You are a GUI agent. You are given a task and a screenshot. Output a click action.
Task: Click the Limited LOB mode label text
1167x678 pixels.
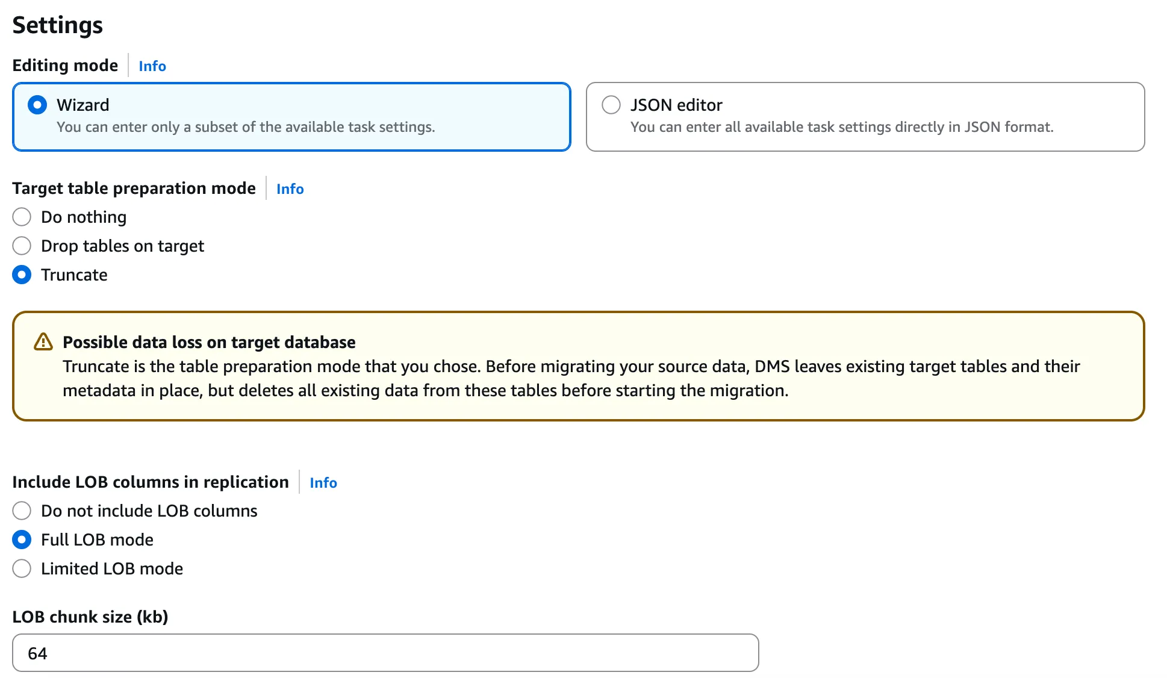coord(112,568)
